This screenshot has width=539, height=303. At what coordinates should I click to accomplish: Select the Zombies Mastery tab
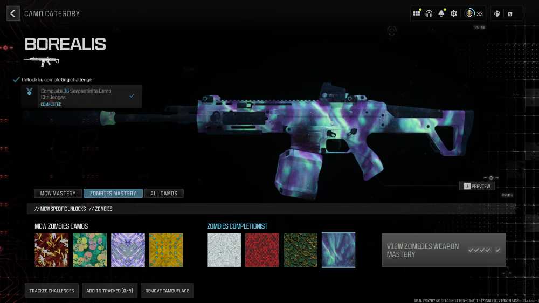[x=113, y=194]
